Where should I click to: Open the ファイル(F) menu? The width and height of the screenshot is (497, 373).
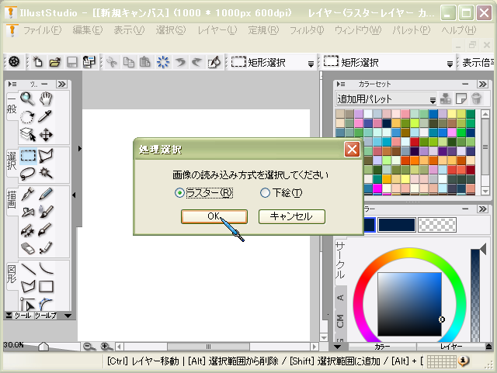click(42, 30)
